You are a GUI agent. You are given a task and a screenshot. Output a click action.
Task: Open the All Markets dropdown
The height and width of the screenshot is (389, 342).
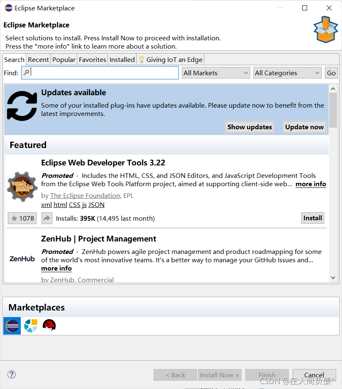click(215, 72)
